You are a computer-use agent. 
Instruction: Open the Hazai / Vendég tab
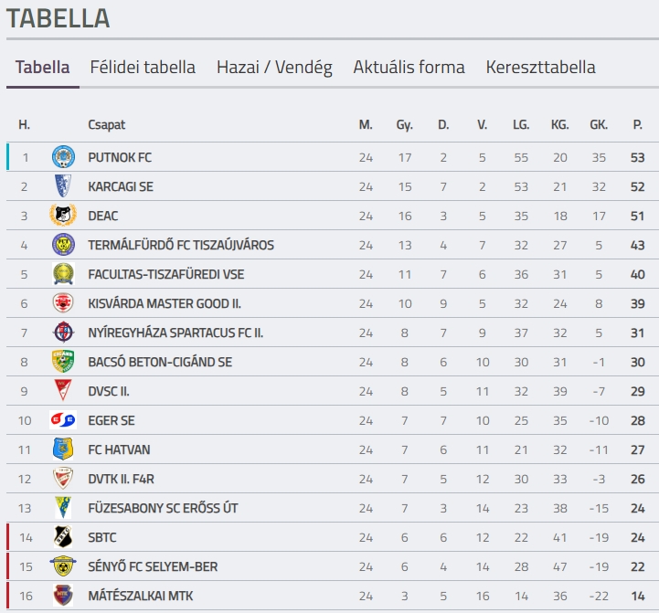[274, 68]
